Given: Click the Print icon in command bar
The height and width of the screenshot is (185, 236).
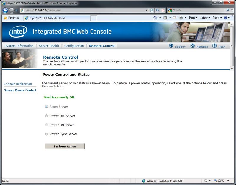Looking at the screenshot, I should click(181, 18).
